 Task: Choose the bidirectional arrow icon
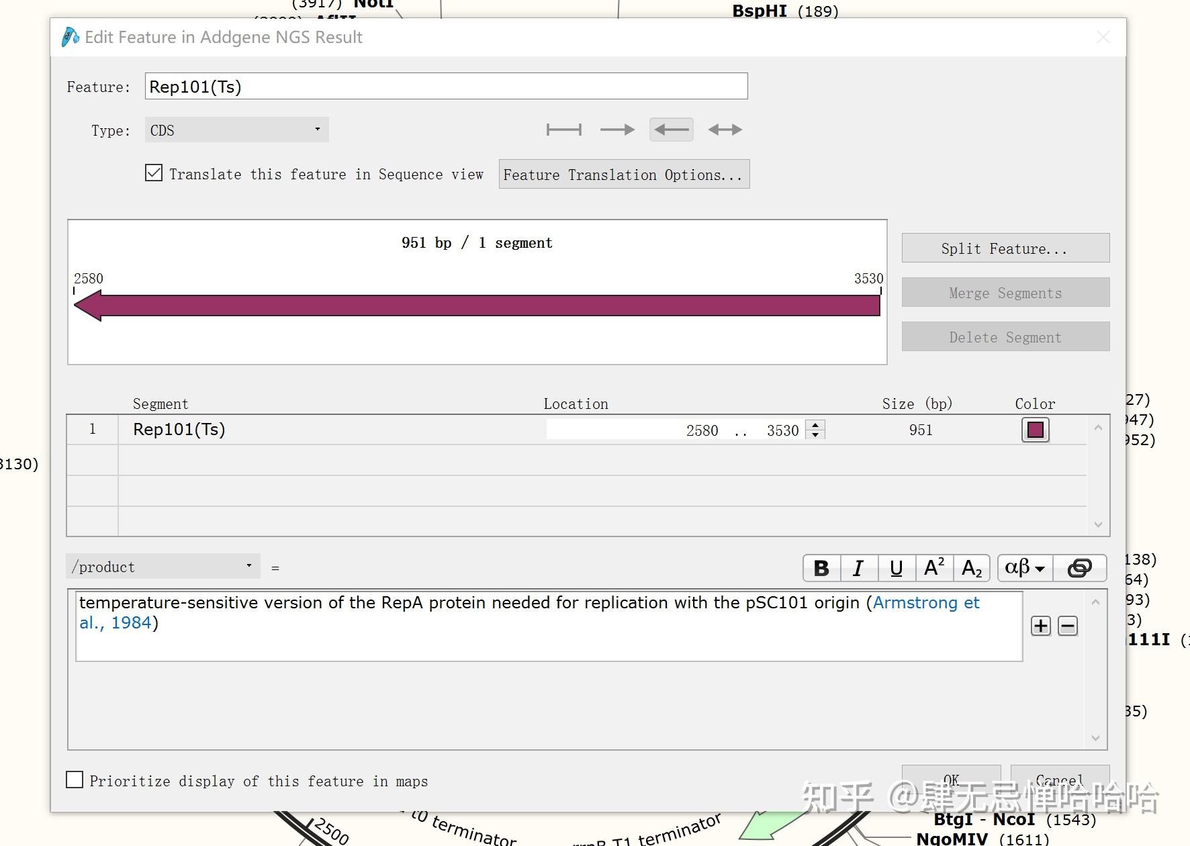coord(725,130)
